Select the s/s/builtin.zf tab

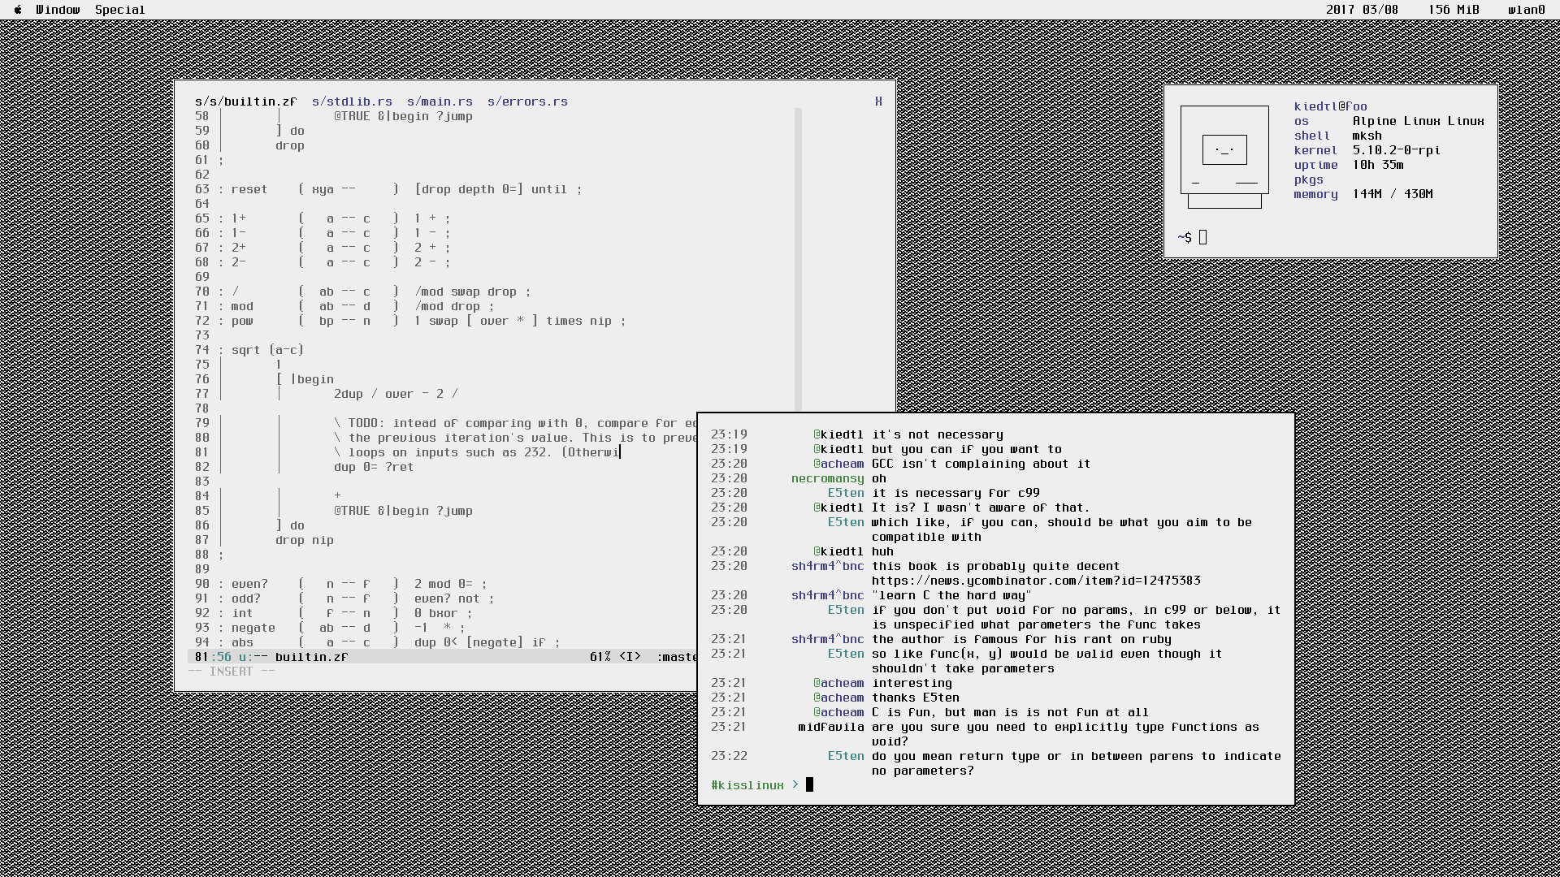coord(245,102)
